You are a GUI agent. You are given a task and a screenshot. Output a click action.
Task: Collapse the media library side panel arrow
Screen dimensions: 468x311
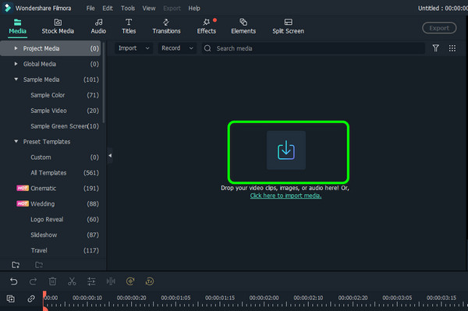point(110,155)
